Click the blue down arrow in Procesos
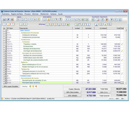The width and height of the screenshot is (129, 117). coord(71,20)
